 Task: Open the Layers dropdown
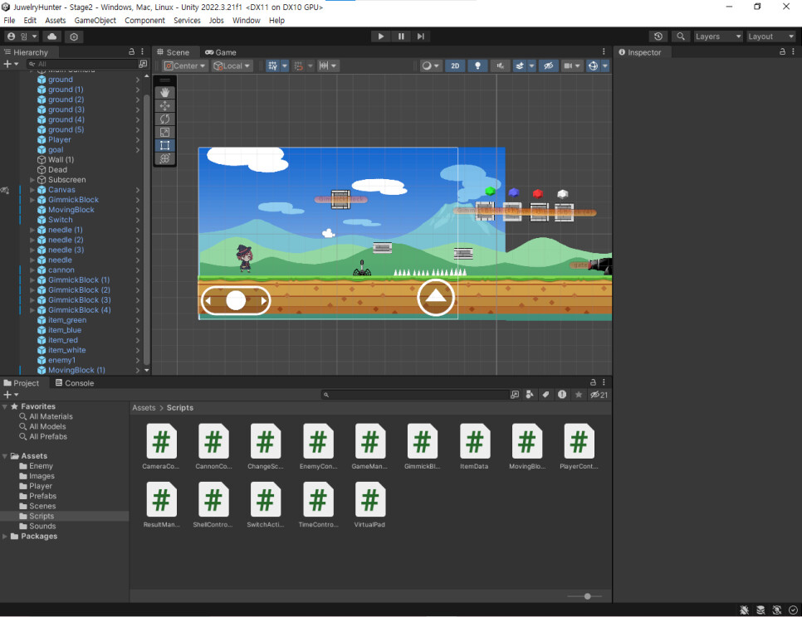pos(717,36)
